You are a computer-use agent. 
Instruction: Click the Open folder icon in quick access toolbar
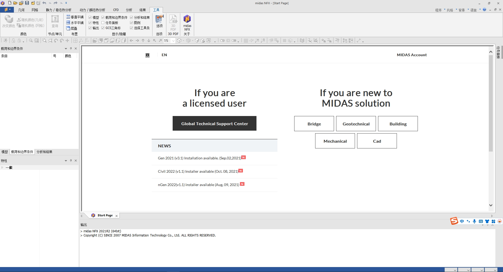[x=15, y=3]
